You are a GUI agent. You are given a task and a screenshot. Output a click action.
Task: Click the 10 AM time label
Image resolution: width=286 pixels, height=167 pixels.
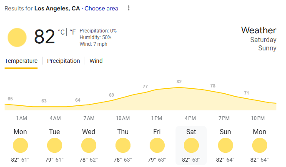pos(123,118)
